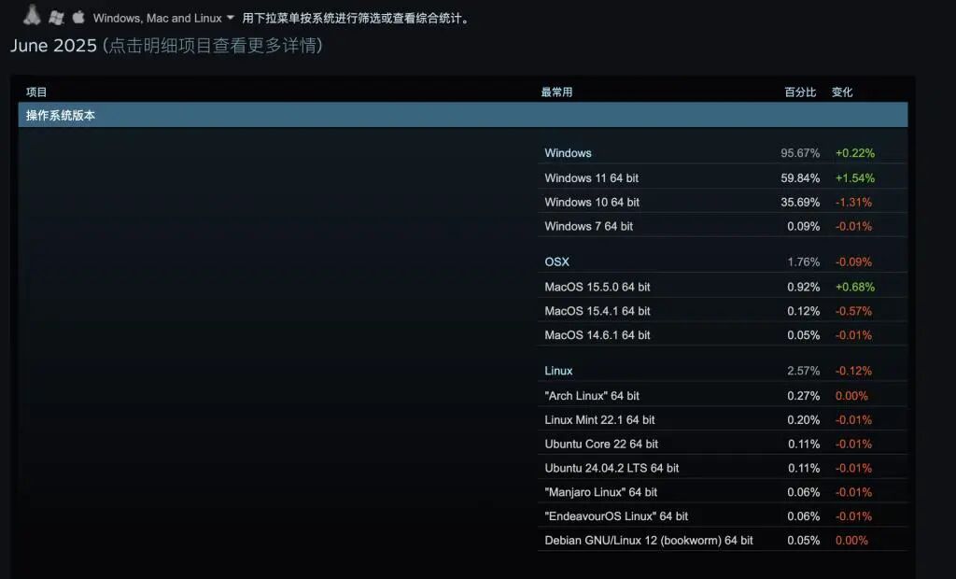Image resolution: width=956 pixels, height=579 pixels.
Task: Click the -0.09% OSX change value
Action: (x=853, y=261)
